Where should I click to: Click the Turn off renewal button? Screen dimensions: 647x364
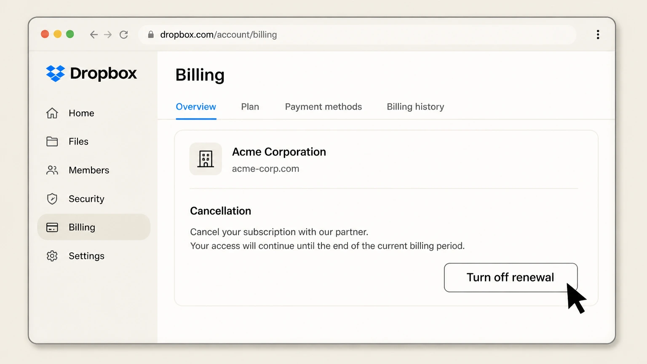511,278
